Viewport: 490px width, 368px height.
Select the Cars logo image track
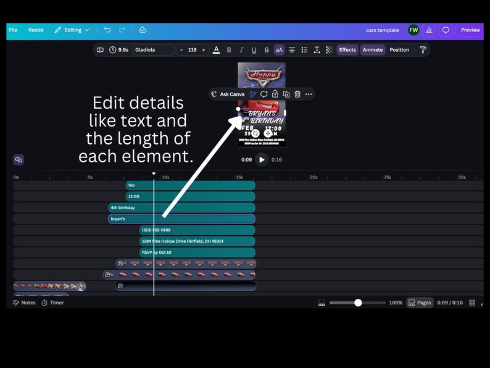pyautogui.click(x=186, y=264)
